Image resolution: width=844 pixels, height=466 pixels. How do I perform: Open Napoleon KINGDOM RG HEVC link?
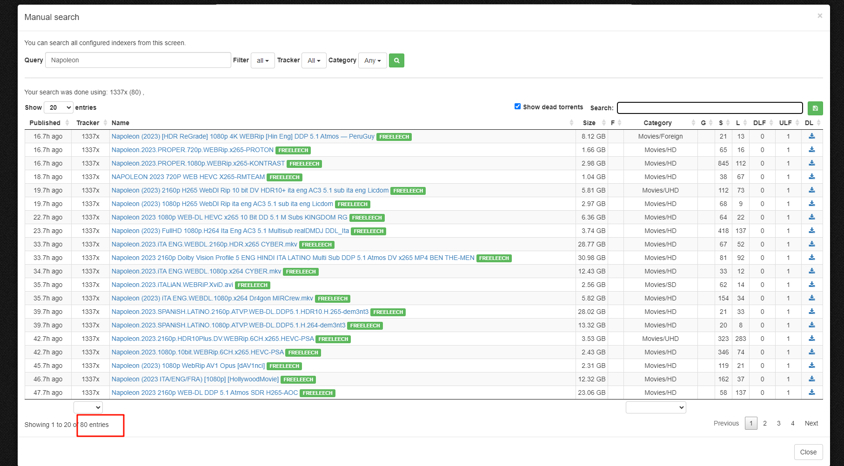click(229, 217)
